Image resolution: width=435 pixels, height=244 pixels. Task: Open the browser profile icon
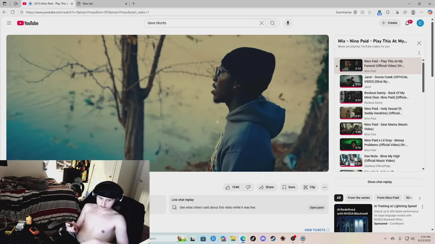pos(413,12)
